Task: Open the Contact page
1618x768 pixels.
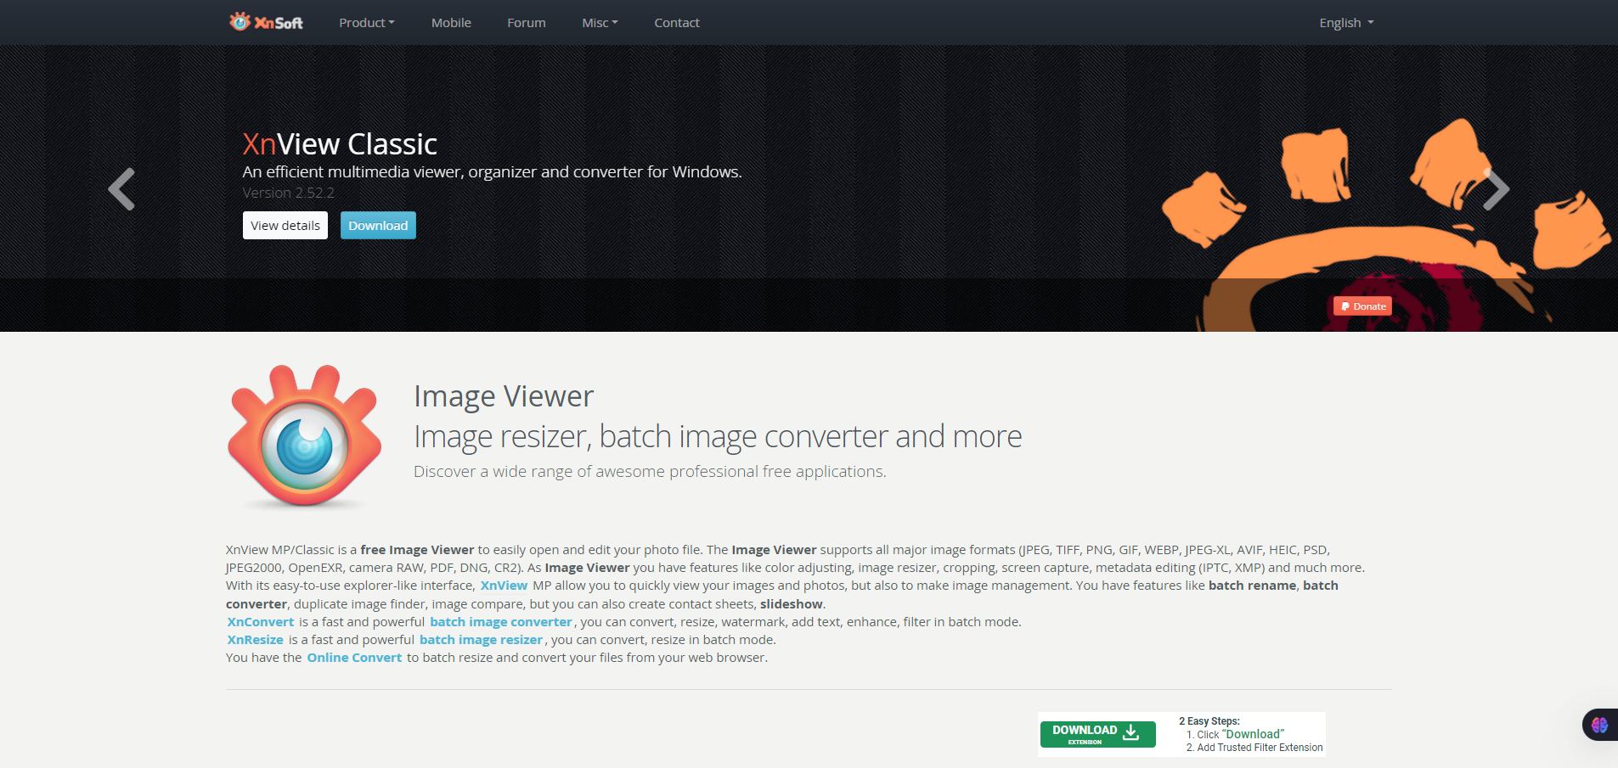Action: click(x=677, y=23)
